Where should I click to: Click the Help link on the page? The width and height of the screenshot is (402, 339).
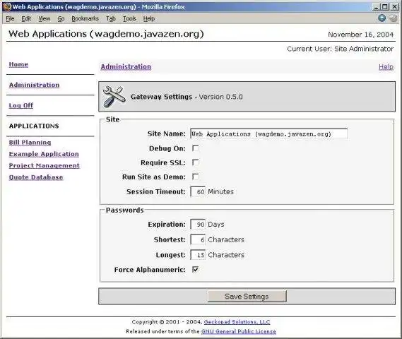386,67
